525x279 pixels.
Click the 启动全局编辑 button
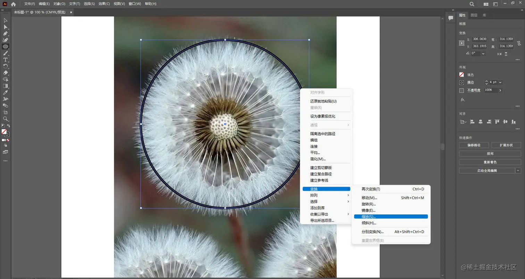click(x=487, y=171)
